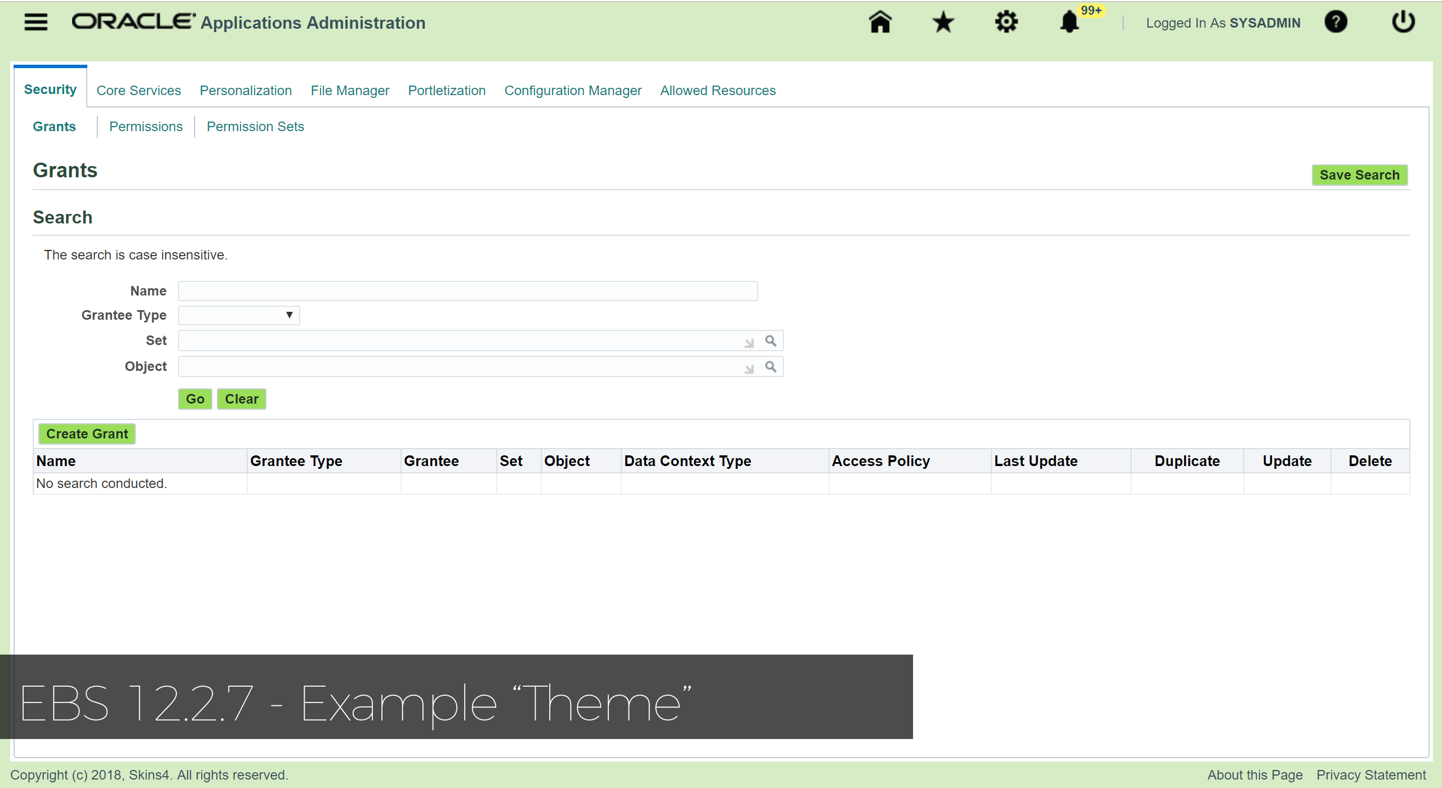Switch to the Core Services tab
The image size is (1442, 788).
click(x=139, y=91)
